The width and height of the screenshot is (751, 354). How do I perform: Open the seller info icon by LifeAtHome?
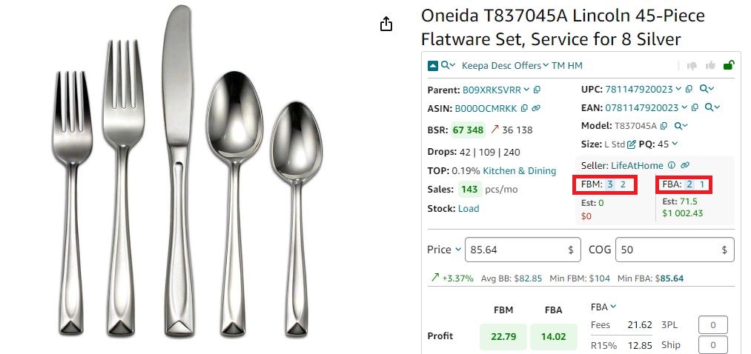(x=671, y=165)
